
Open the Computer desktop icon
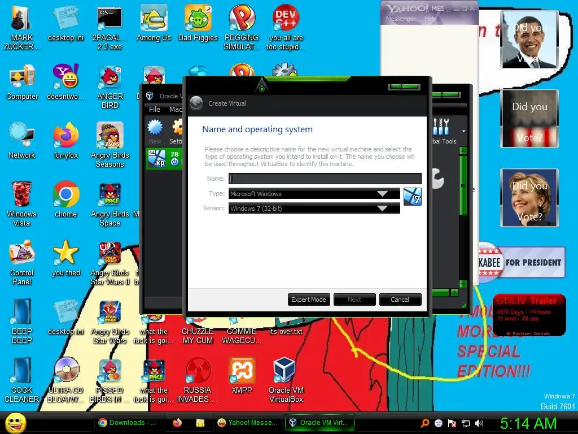tap(22, 82)
